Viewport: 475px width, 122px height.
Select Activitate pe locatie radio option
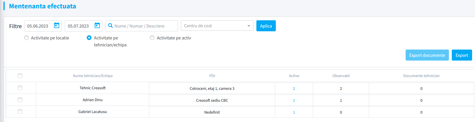pos(26,38)
